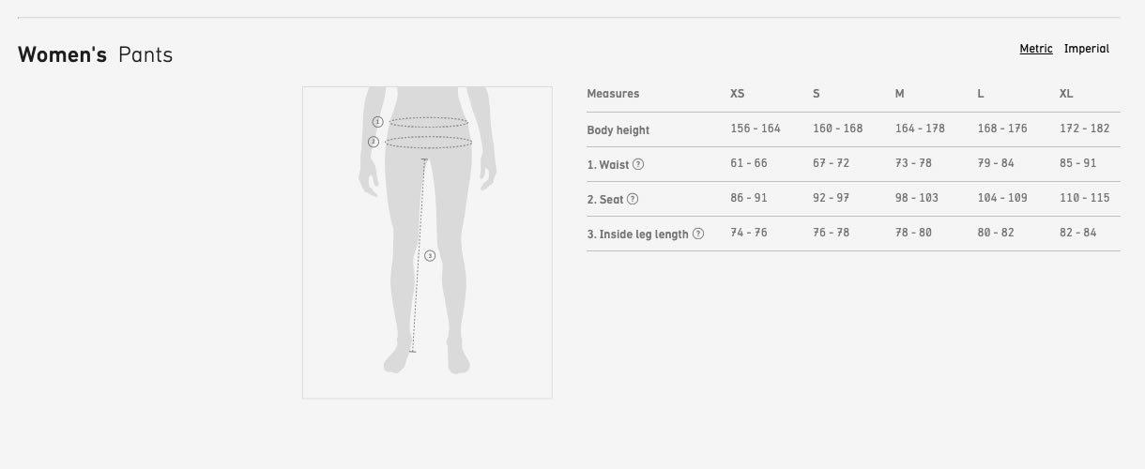This screenshot has width=1145, height=469.
Task: Click marker 2 on the body figure
Action: 374,142
